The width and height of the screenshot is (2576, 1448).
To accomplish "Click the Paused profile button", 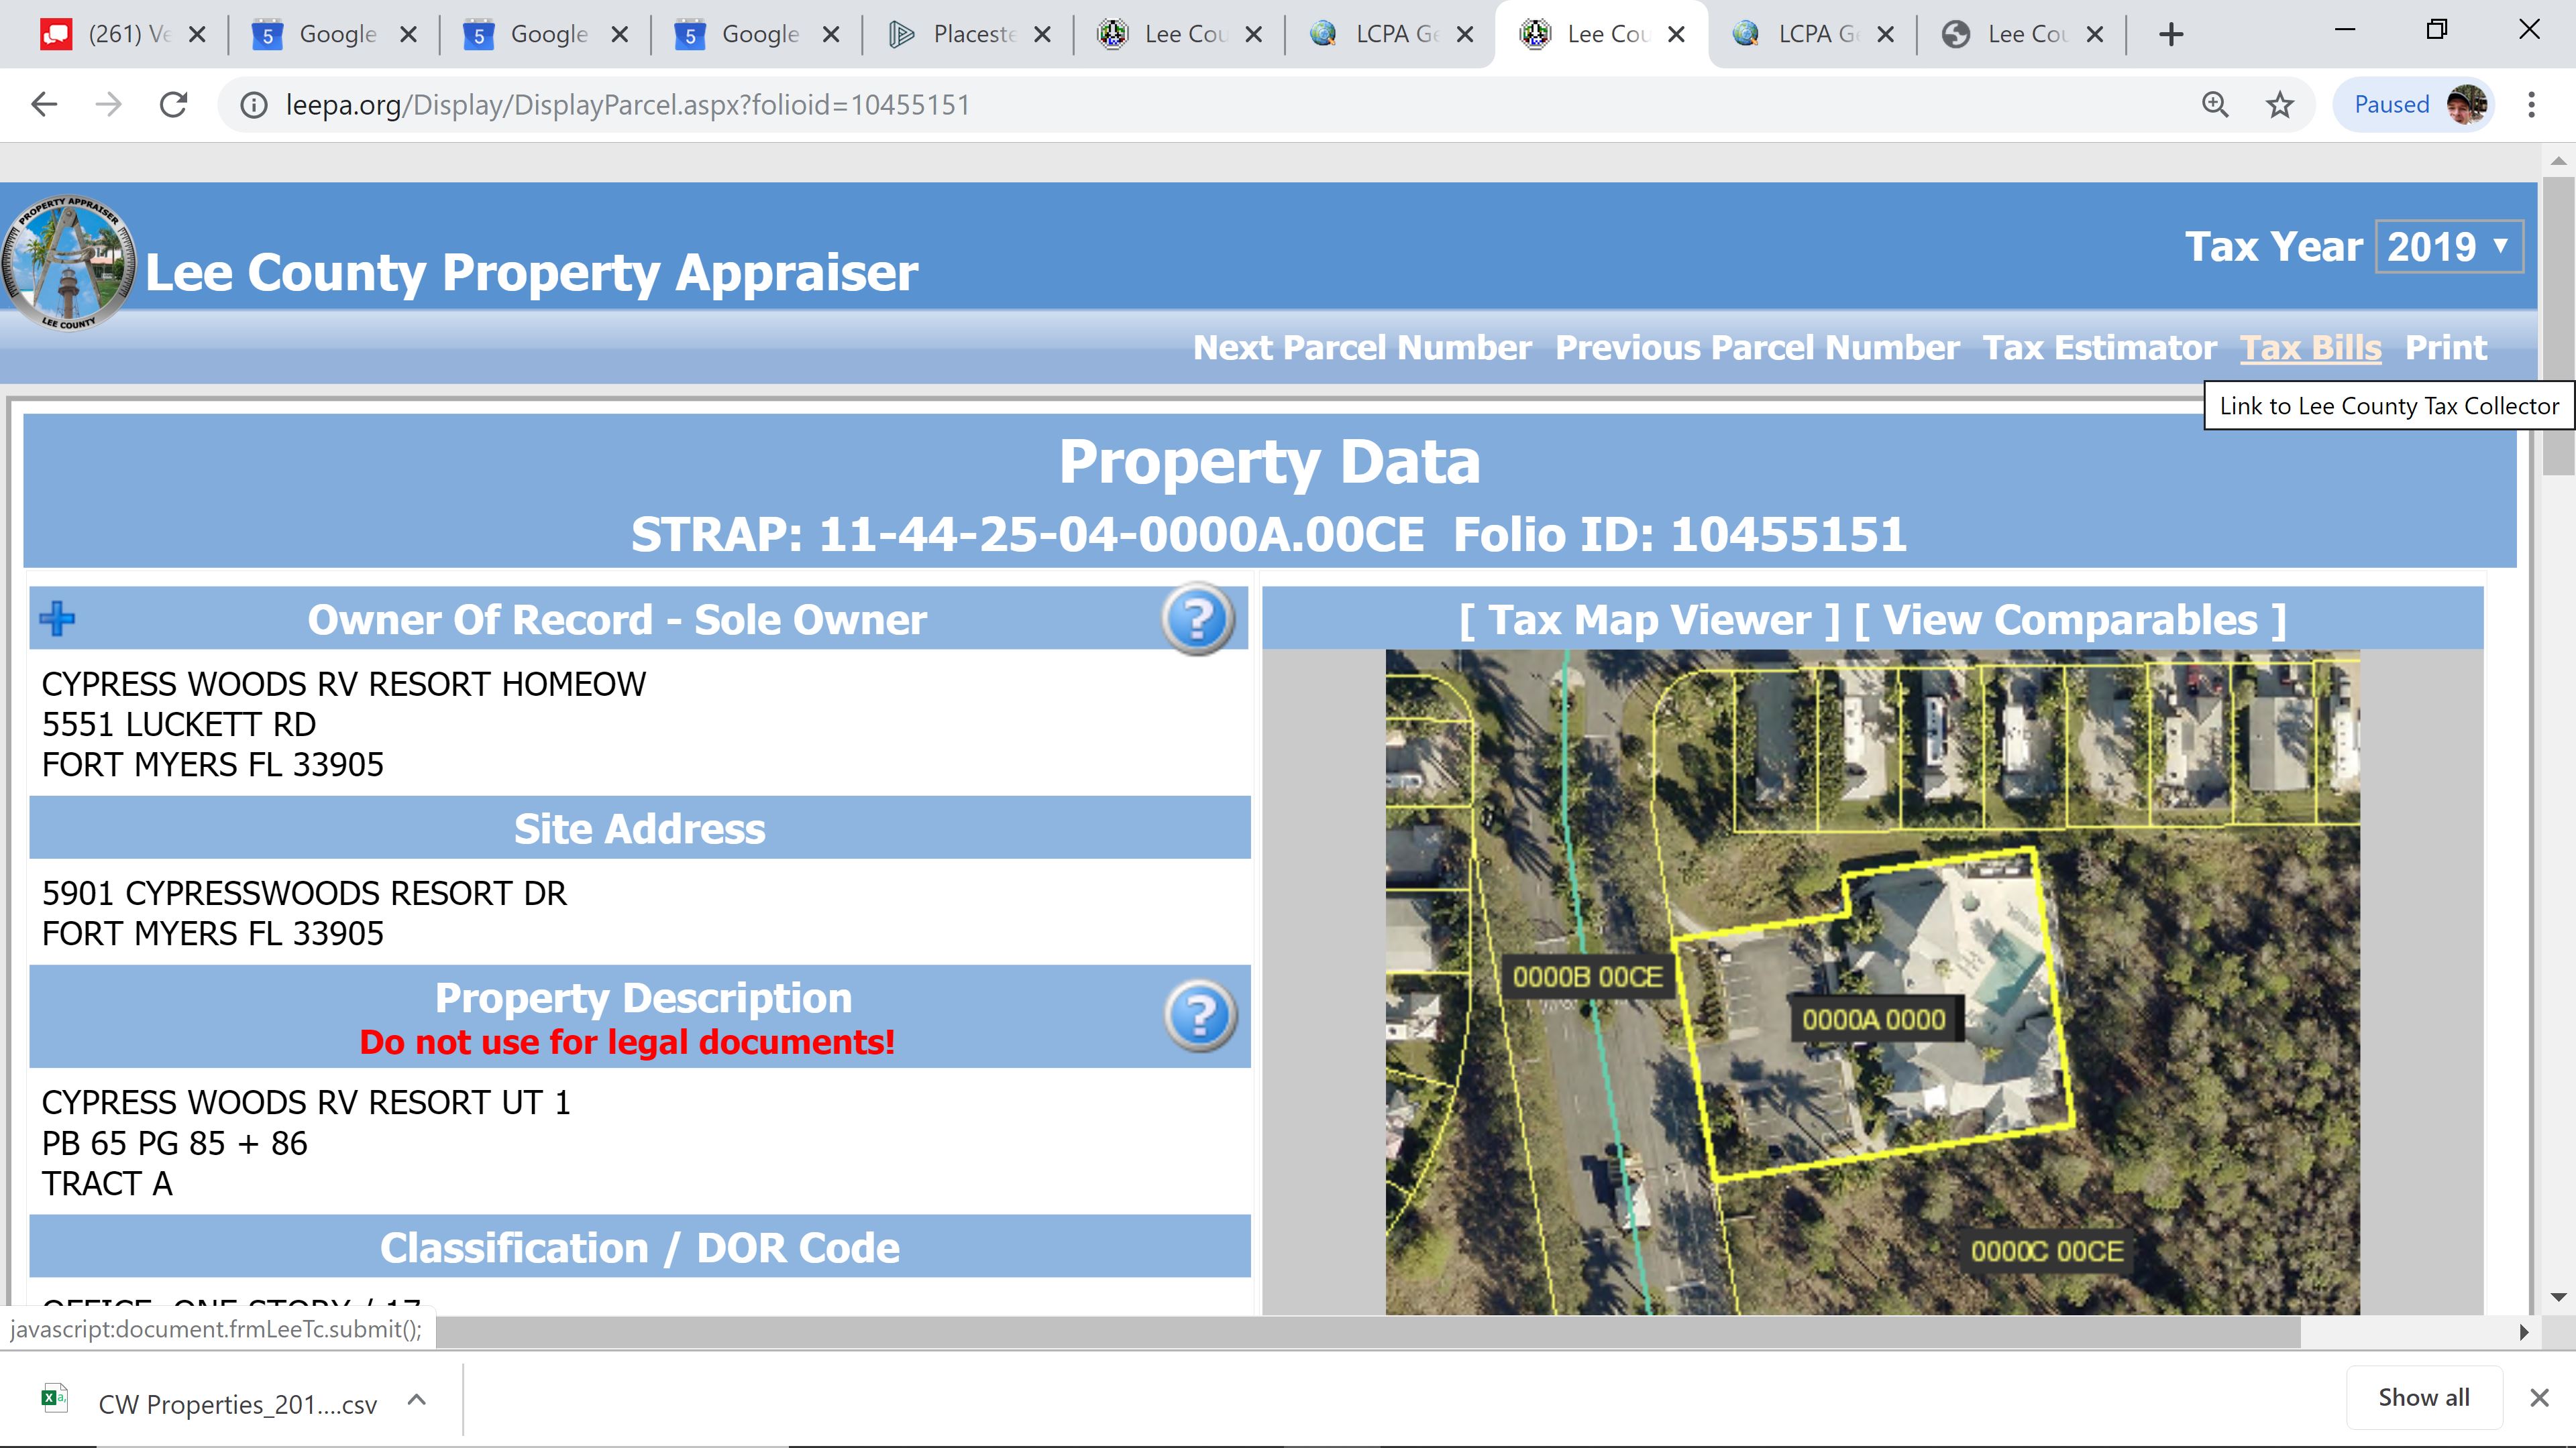I will (2414, 105).
